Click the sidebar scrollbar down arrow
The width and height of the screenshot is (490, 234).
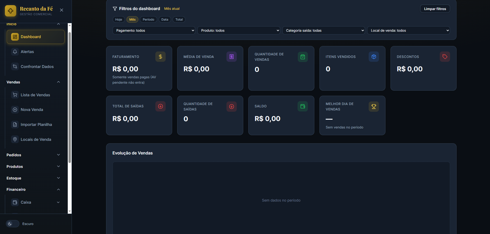[70, 211]
